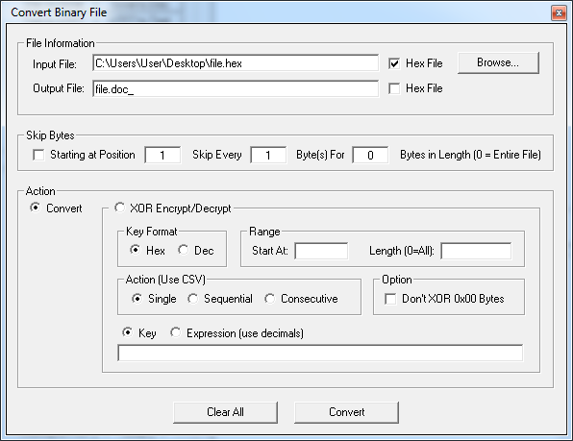Click the Clear All button

pos(225,412)
